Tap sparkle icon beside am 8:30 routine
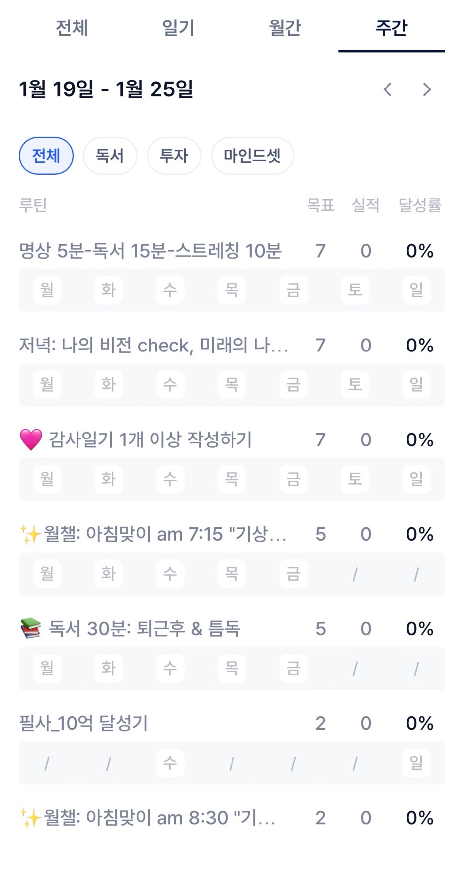The height and width of the screenshot is (876, 464). point(30,818)
